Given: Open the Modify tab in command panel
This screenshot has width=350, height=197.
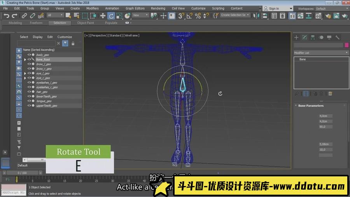Looking at the screenshot, I should point(304,37).
